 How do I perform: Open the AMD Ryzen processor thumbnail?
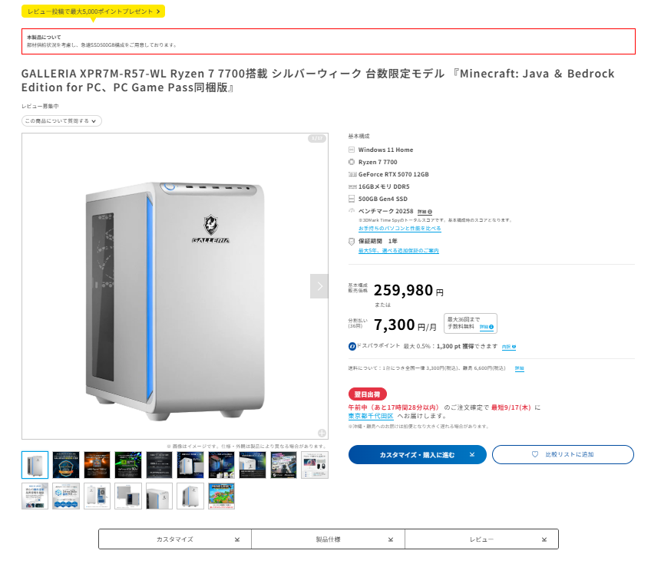pos(97,465)
